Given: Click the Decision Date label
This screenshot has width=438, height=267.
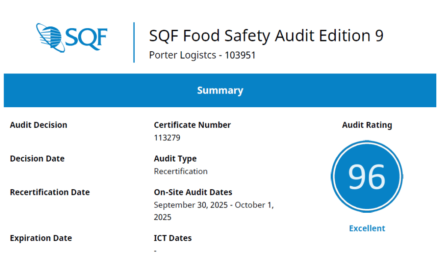Looking at the screenshot, I should click(x=37, y=158).
